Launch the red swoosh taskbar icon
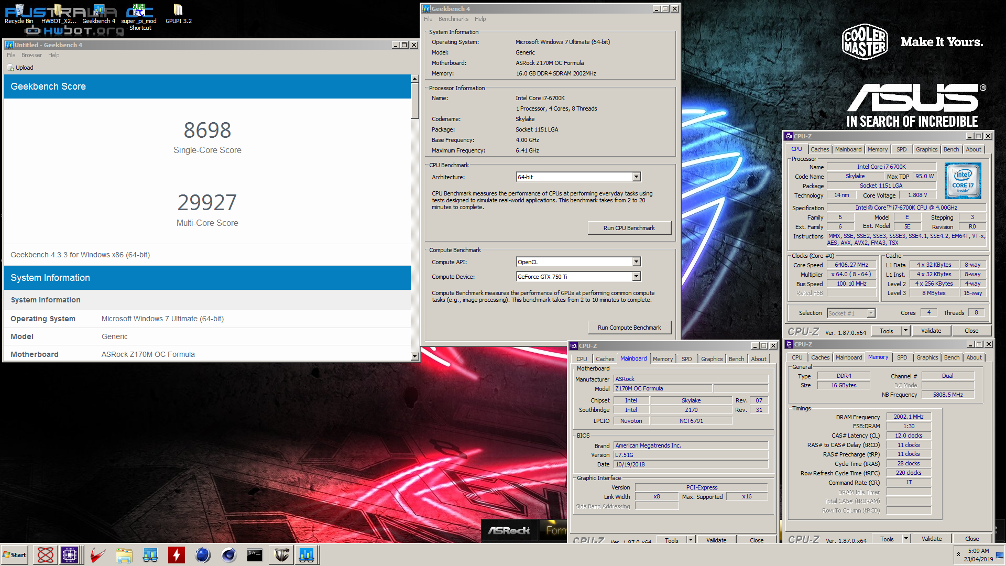This screenshot has width=1006, height=566. click(97, 555)
